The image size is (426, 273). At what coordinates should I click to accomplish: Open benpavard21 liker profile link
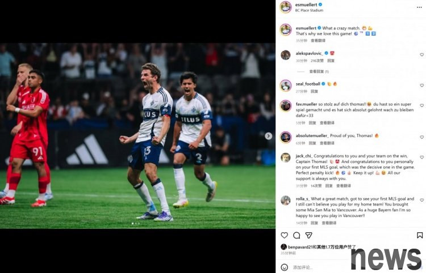pyautogui.click(x=298, y=247)
